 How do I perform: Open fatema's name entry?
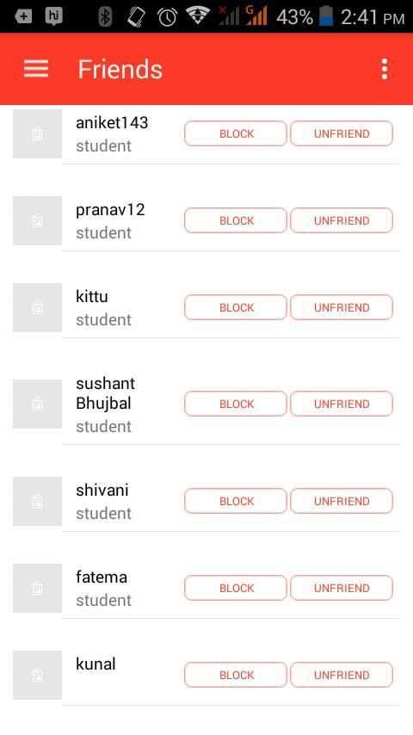102,577
